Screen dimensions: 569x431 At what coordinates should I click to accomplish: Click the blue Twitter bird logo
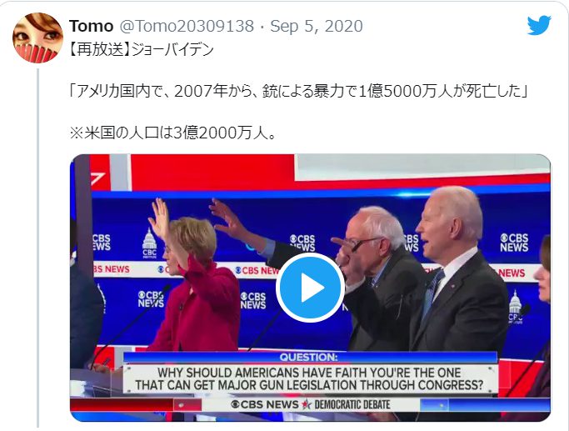[x=539, y=25]
